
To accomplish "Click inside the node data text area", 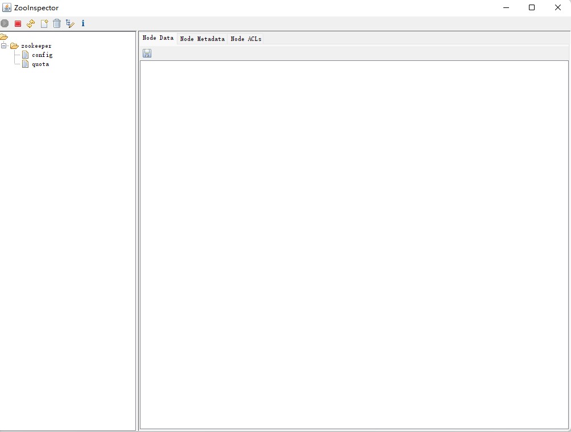I will pos(354,245).
